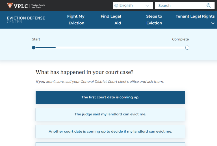
Task: Click the globe icon in language selector
Action: coord(116,6)
